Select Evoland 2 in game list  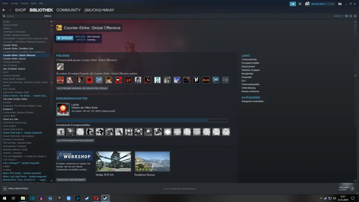tap(8, 109)
